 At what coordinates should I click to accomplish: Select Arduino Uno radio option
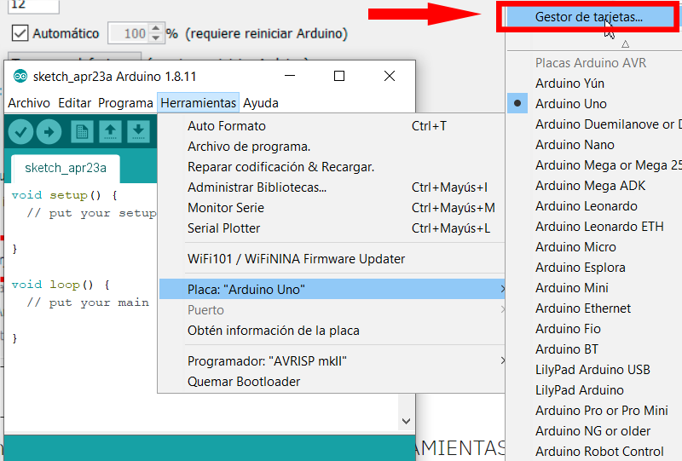(570, 104)
